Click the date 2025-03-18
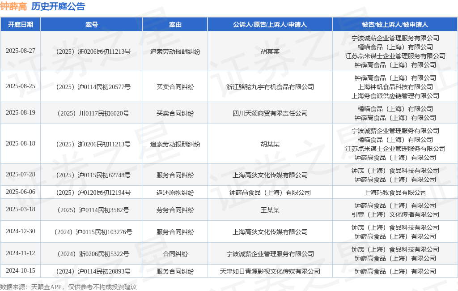458x291 pixels. (x=21, y=210)
